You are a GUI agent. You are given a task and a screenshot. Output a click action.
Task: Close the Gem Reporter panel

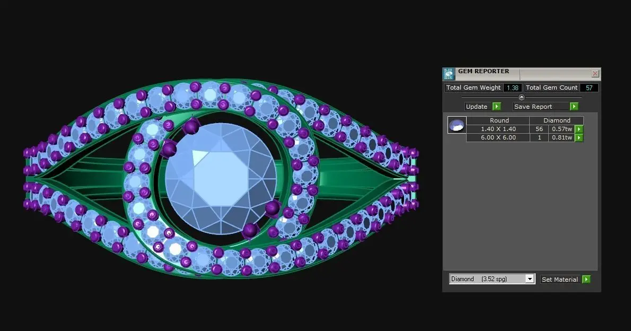coord(595,74)
